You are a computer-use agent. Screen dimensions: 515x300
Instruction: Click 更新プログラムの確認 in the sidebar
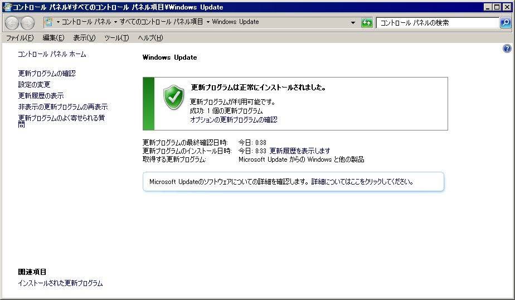tap(47, 73)
